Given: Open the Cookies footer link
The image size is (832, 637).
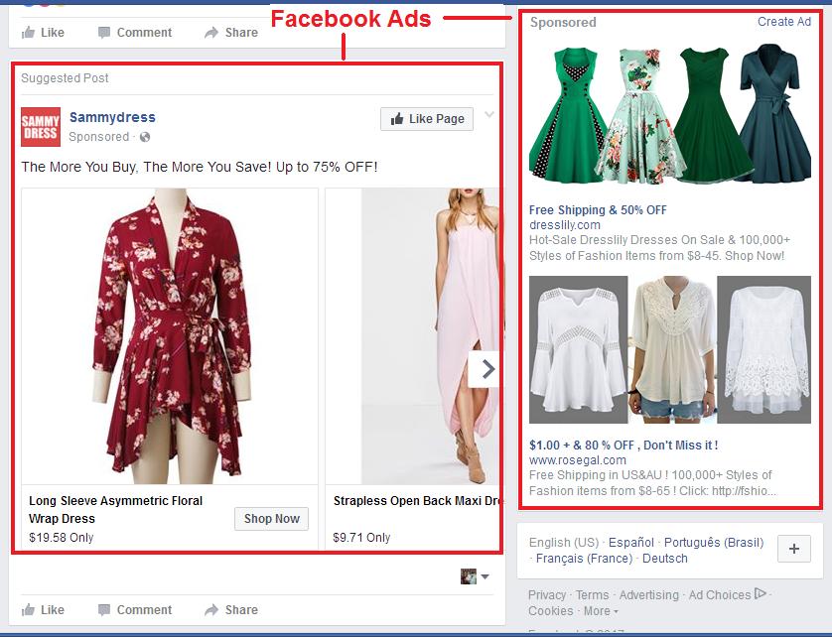Looking at the screenshot, I should [x=550, y=611].
